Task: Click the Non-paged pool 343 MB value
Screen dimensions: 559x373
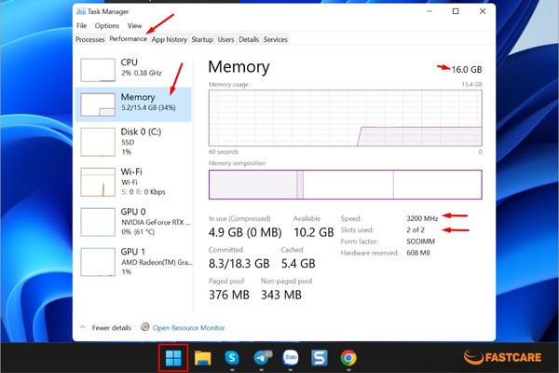Action: [281, 295]
